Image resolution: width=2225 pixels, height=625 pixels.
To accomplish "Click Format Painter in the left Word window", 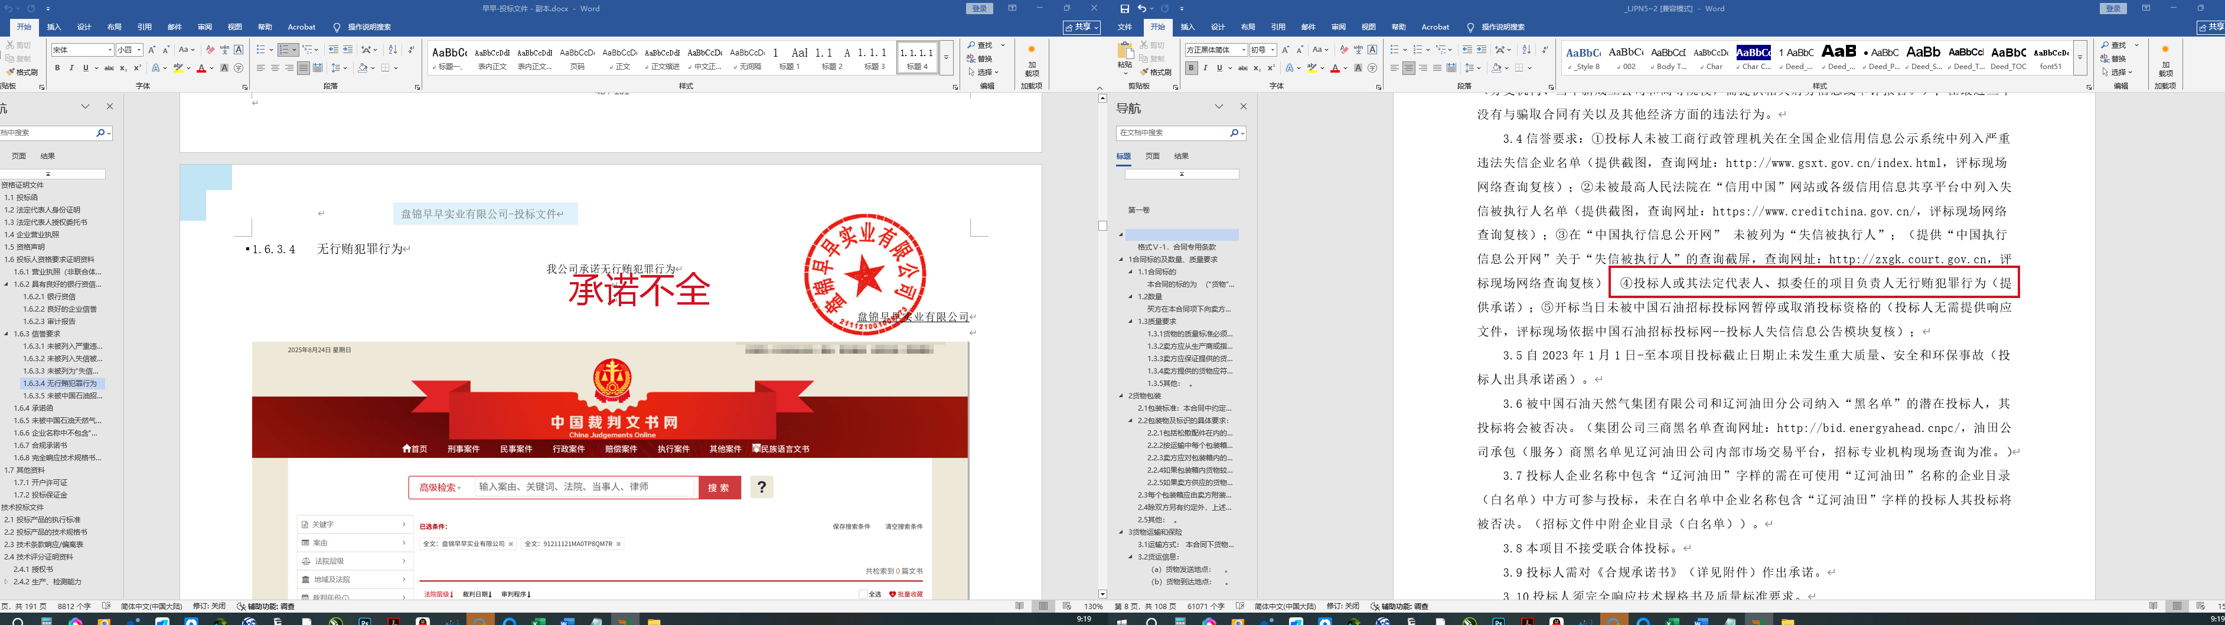I will (22, 71).
